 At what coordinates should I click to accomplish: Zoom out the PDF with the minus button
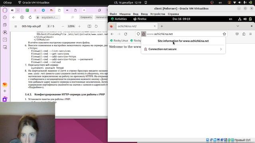63,26
